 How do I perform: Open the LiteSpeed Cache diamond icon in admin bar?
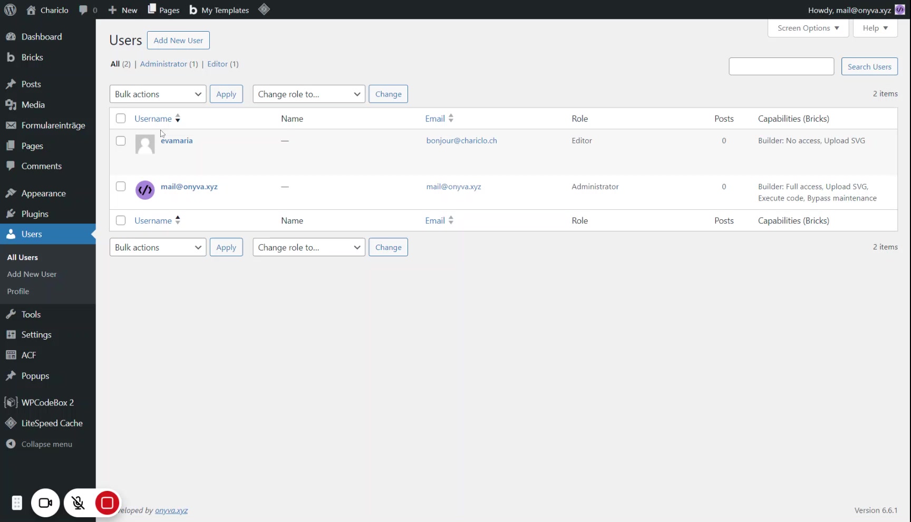tap(264, 9)
